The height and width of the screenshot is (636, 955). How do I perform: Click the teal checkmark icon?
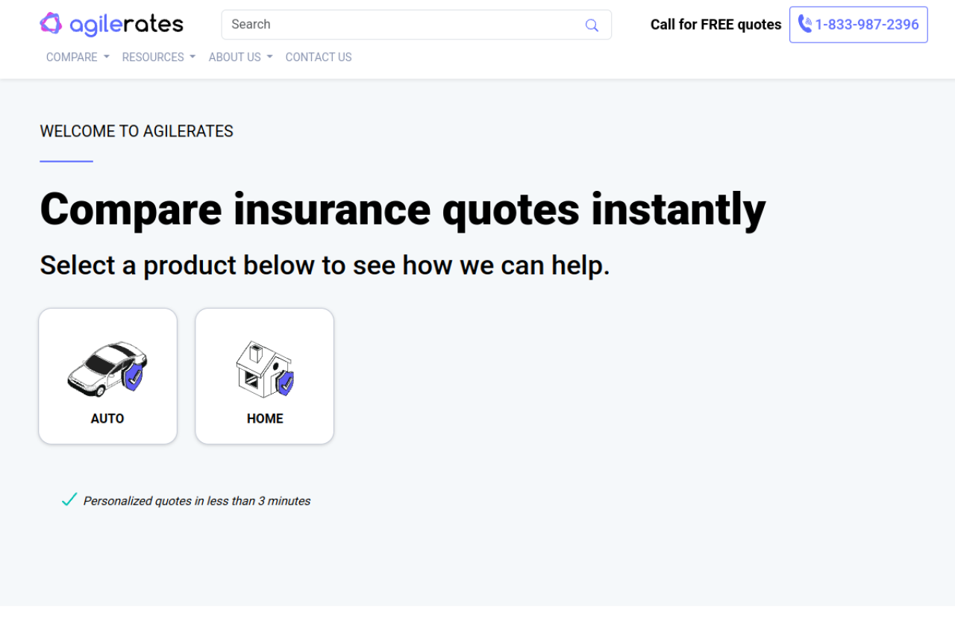(69, 500)
